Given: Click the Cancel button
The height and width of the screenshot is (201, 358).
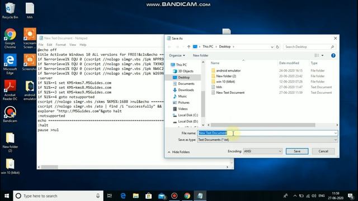Looking at the screenshot, I should (x=323, y=151).
